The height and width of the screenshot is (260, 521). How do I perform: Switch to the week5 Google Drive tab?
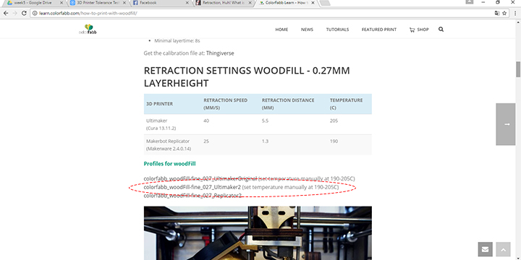[33, 3]
